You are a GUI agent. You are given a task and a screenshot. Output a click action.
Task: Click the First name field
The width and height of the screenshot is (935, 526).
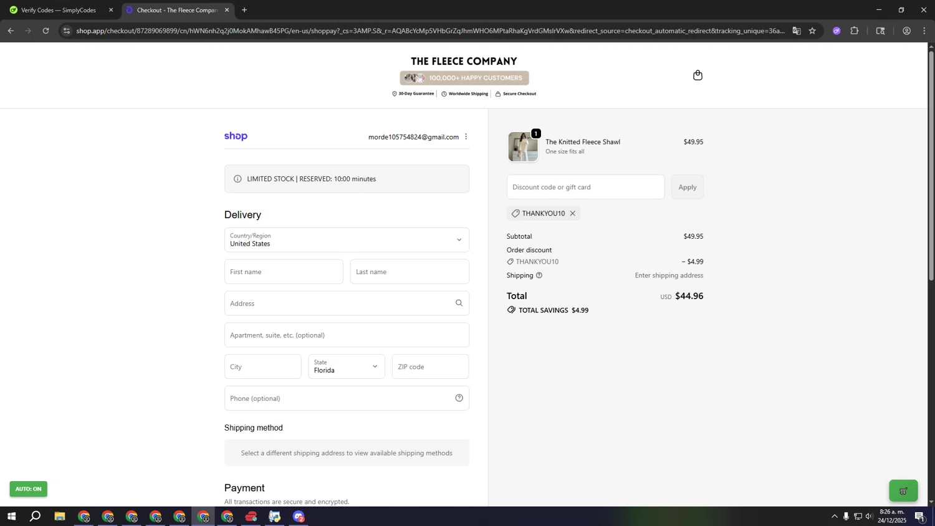[284, 272]
